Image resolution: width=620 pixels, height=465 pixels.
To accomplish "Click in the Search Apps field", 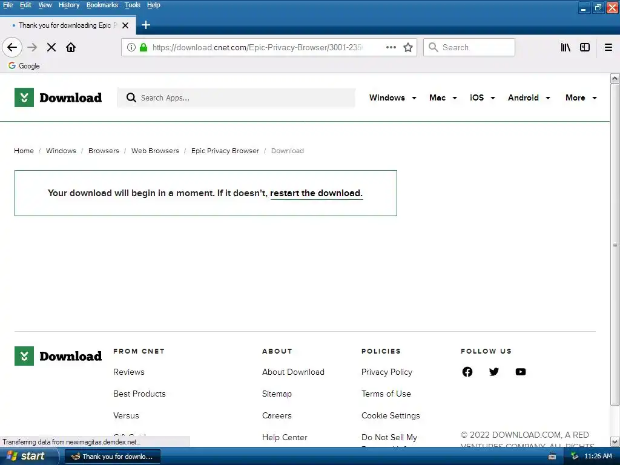I will click(236, 97).
